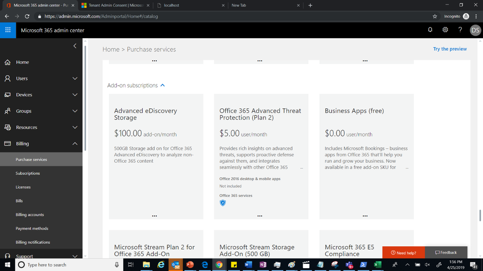This screenshot has height=271, width=483.
Task: Open Excel from the taskbar
Action: [378, 265]
